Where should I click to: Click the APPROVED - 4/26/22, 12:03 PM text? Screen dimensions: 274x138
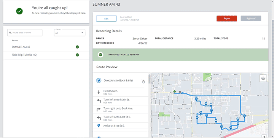click(123, 55)
